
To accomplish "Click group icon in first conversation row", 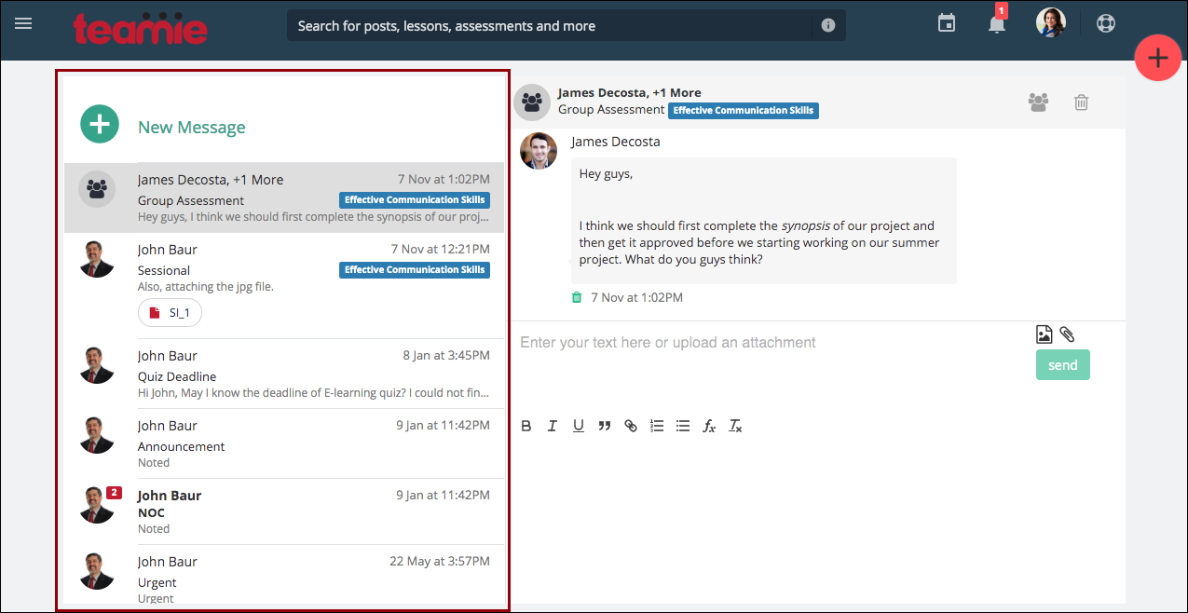I will pyautogui.click(x=97, y=189).
